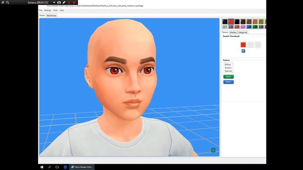Click the blue round icon under swatch thumbnail
303x170 pixels.
(x=243, y=51)
